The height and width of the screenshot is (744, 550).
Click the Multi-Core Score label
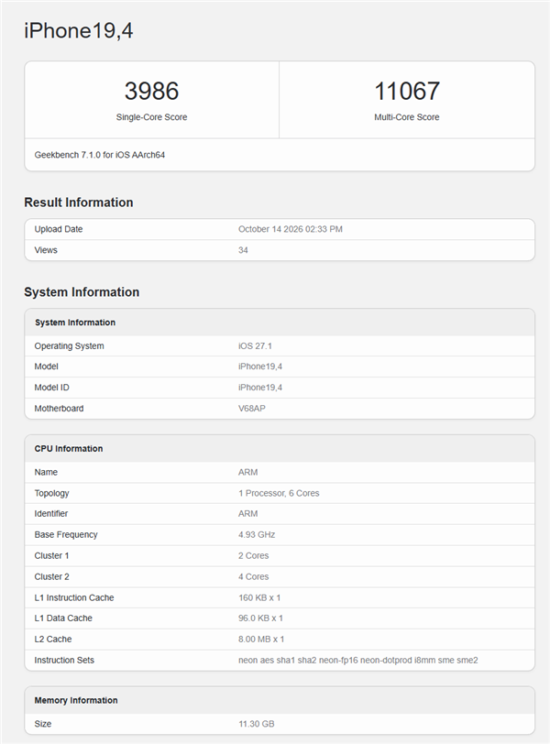click(x=407, y=117)
